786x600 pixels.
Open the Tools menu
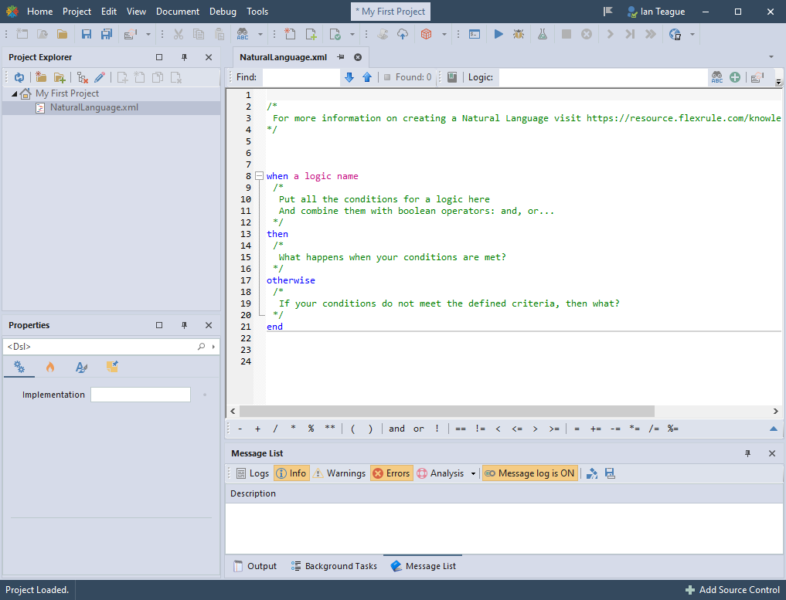coord(257,11)
